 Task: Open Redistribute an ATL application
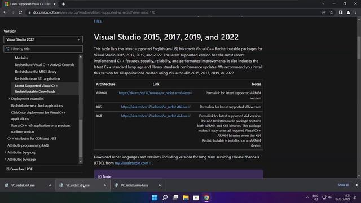pos(37,78)
